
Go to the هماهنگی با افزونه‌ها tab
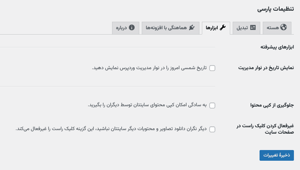pyautogui.click(x=170, y=28)
